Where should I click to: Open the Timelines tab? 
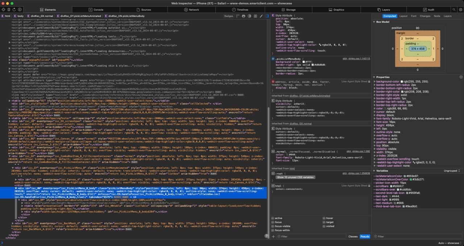[x=240, y=10]
